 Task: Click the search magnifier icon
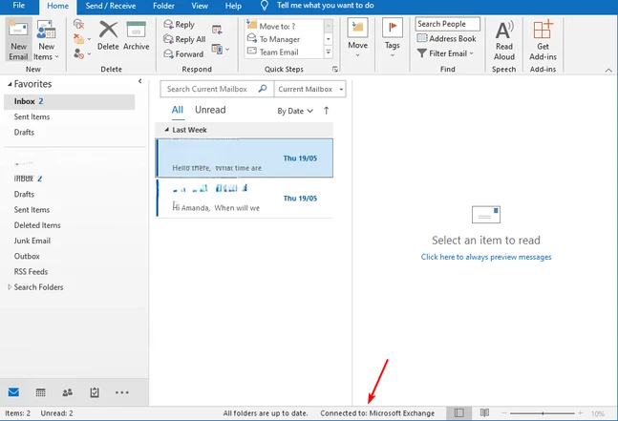pyautogui.click(x=263, y=89)
